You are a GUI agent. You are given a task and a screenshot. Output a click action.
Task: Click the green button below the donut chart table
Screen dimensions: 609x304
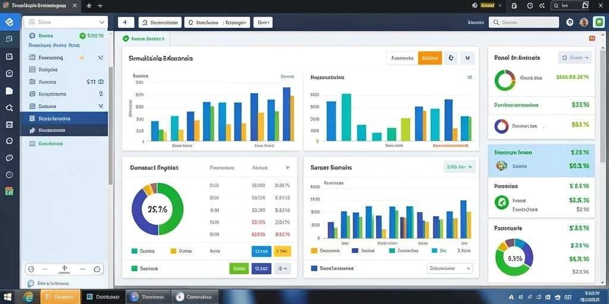coord(239,268)
